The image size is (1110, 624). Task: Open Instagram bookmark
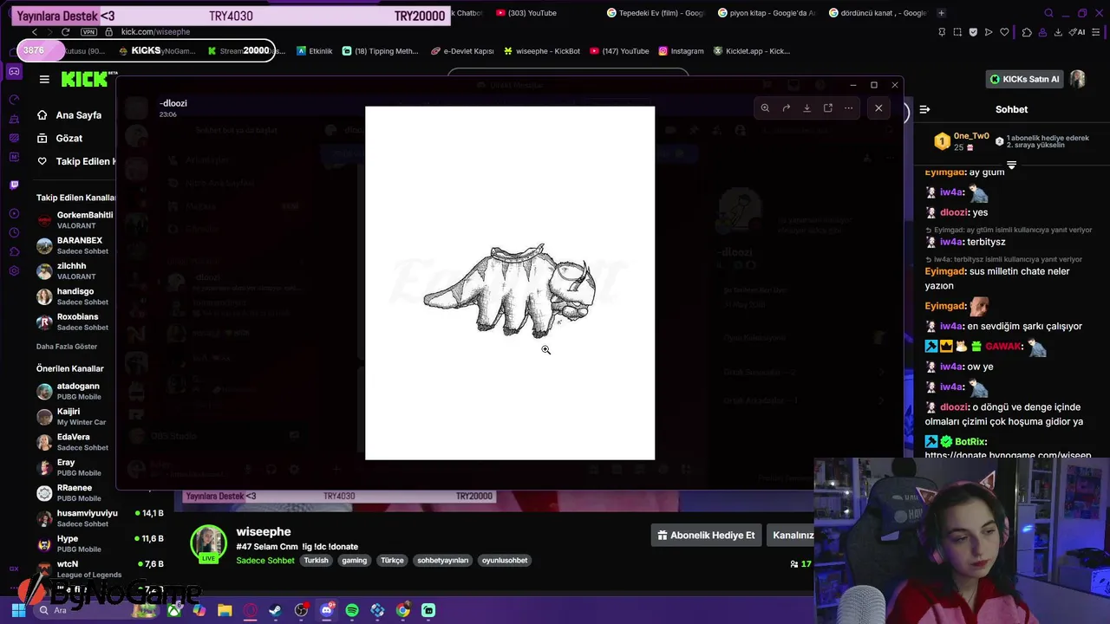coord(681,51)
